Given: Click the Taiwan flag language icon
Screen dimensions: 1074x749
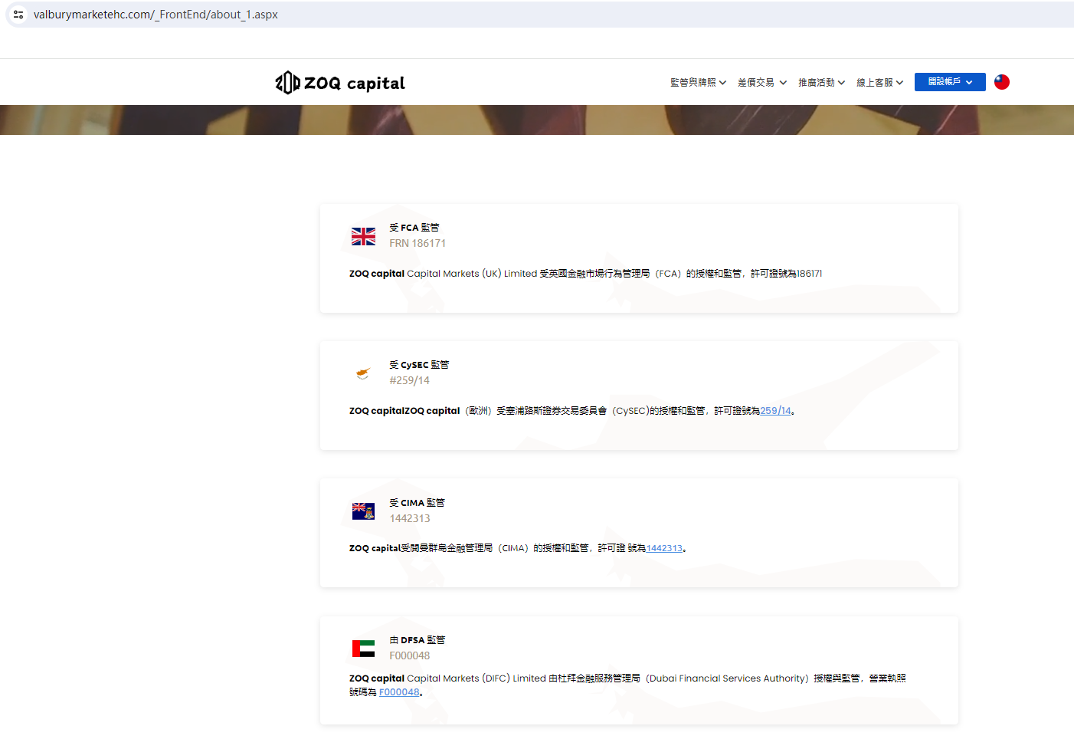Looking at the screenshot, I should click(x=1002, y=82).
